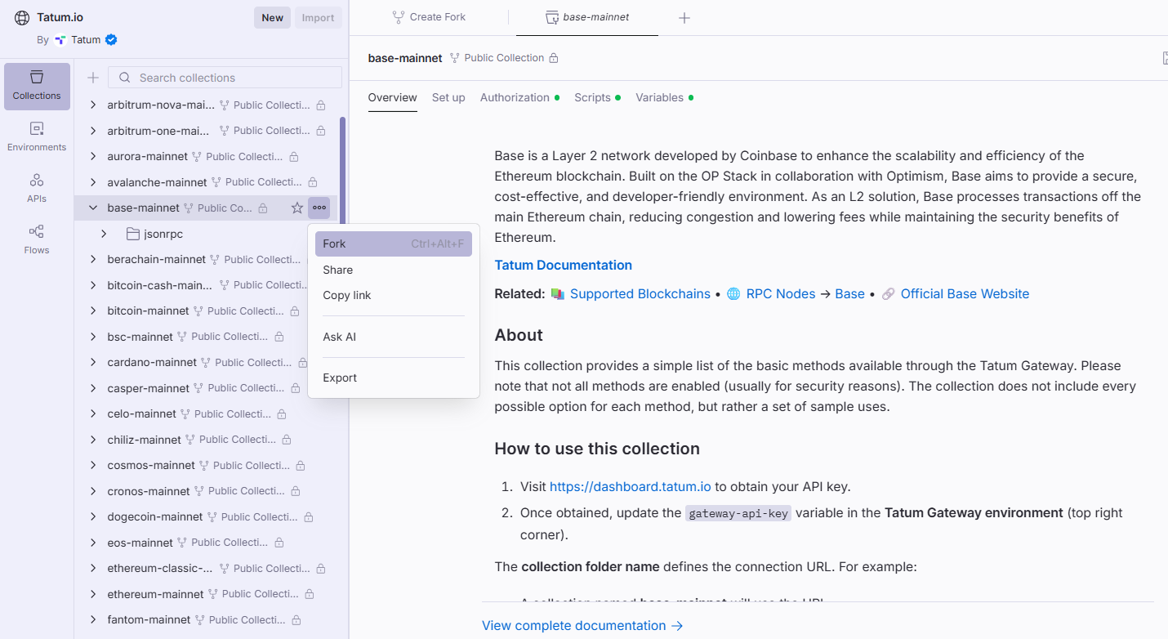Image resolution: width=1168 pixels, height=639 pixels.
Task: Click the plus icon to create a collection
Action: point(93,78)
